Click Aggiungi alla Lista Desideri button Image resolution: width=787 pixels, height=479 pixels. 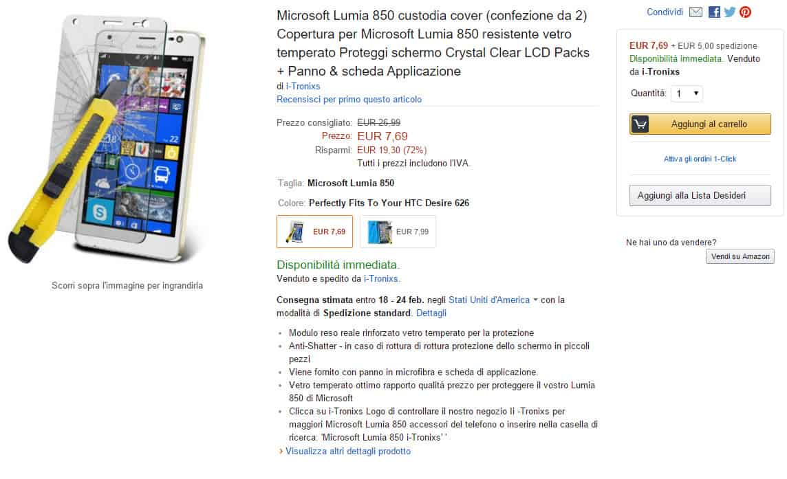click(700, 196)
